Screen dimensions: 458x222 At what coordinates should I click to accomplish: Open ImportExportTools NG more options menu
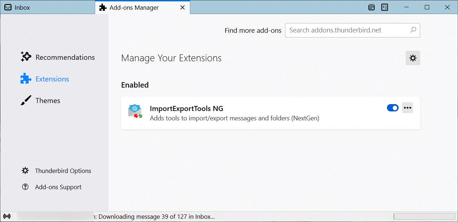[x=408, y=108]
